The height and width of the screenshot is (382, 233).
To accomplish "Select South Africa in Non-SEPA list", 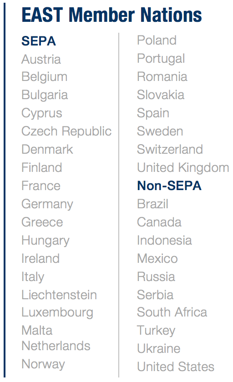I will tap(172, 312).
